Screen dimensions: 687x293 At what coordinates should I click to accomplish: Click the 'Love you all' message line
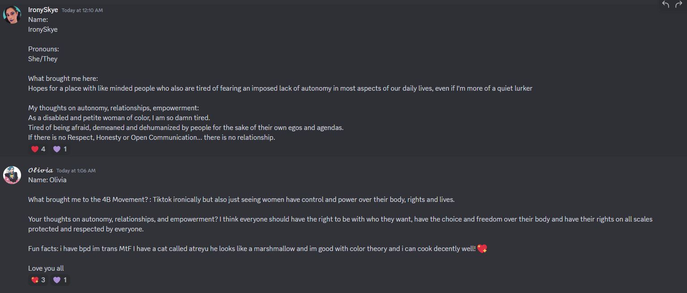(46, 268)
